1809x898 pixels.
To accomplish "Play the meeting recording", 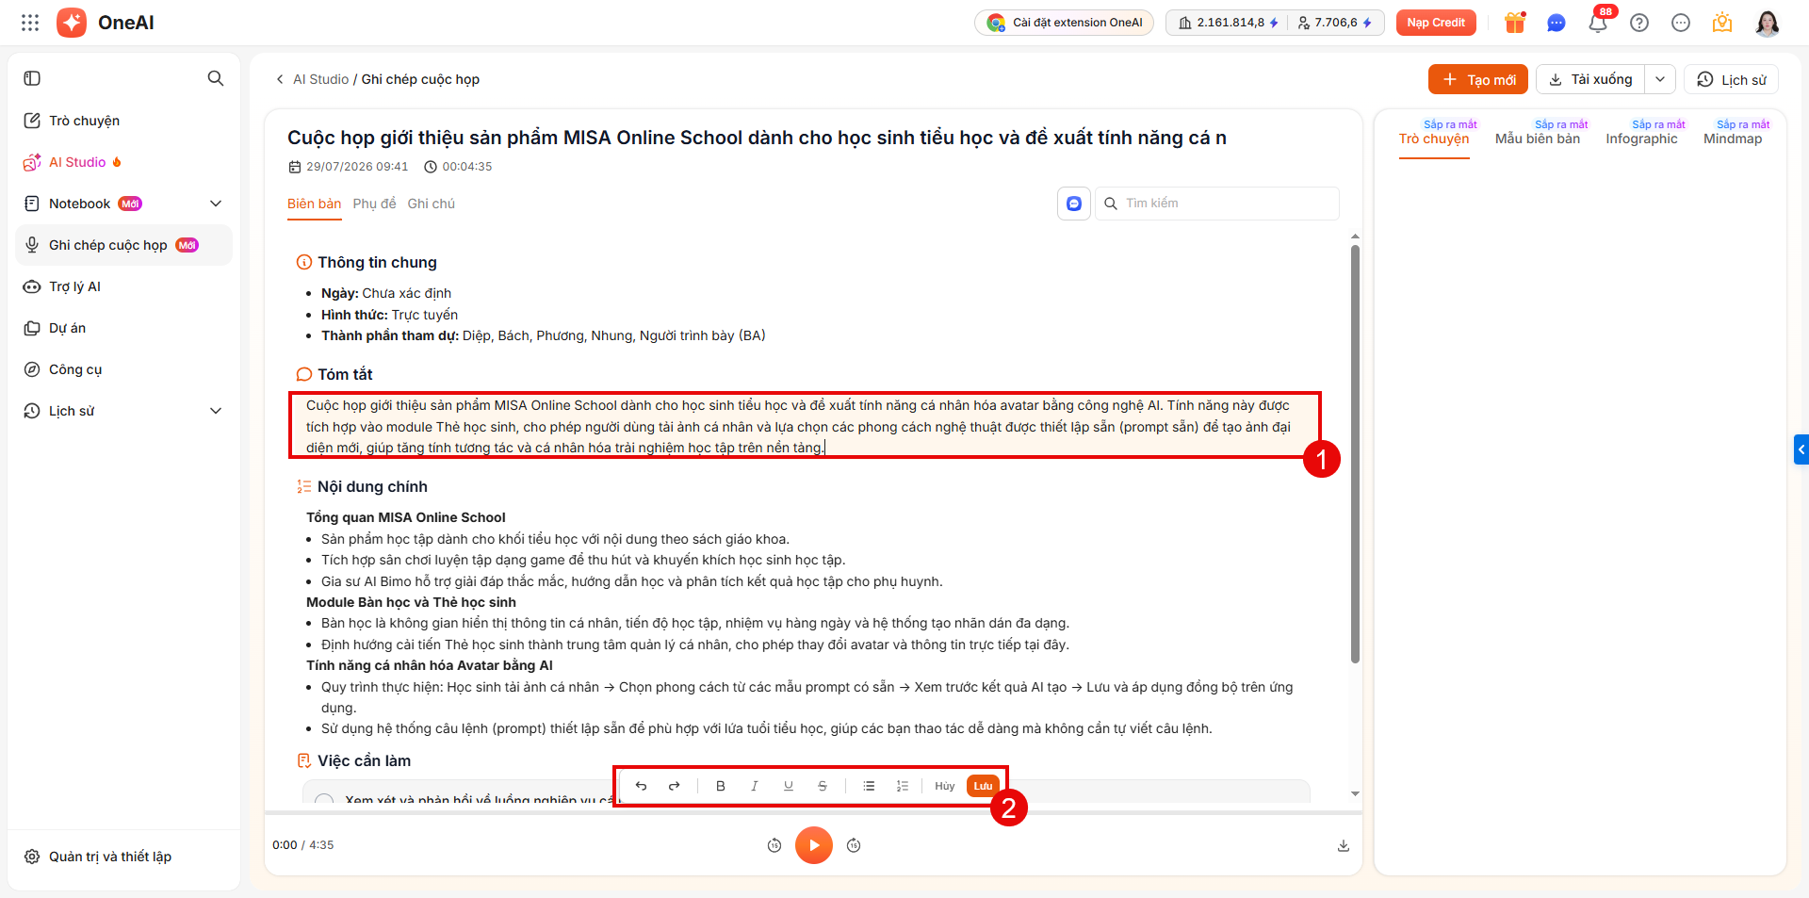I will tap(814, 845).
